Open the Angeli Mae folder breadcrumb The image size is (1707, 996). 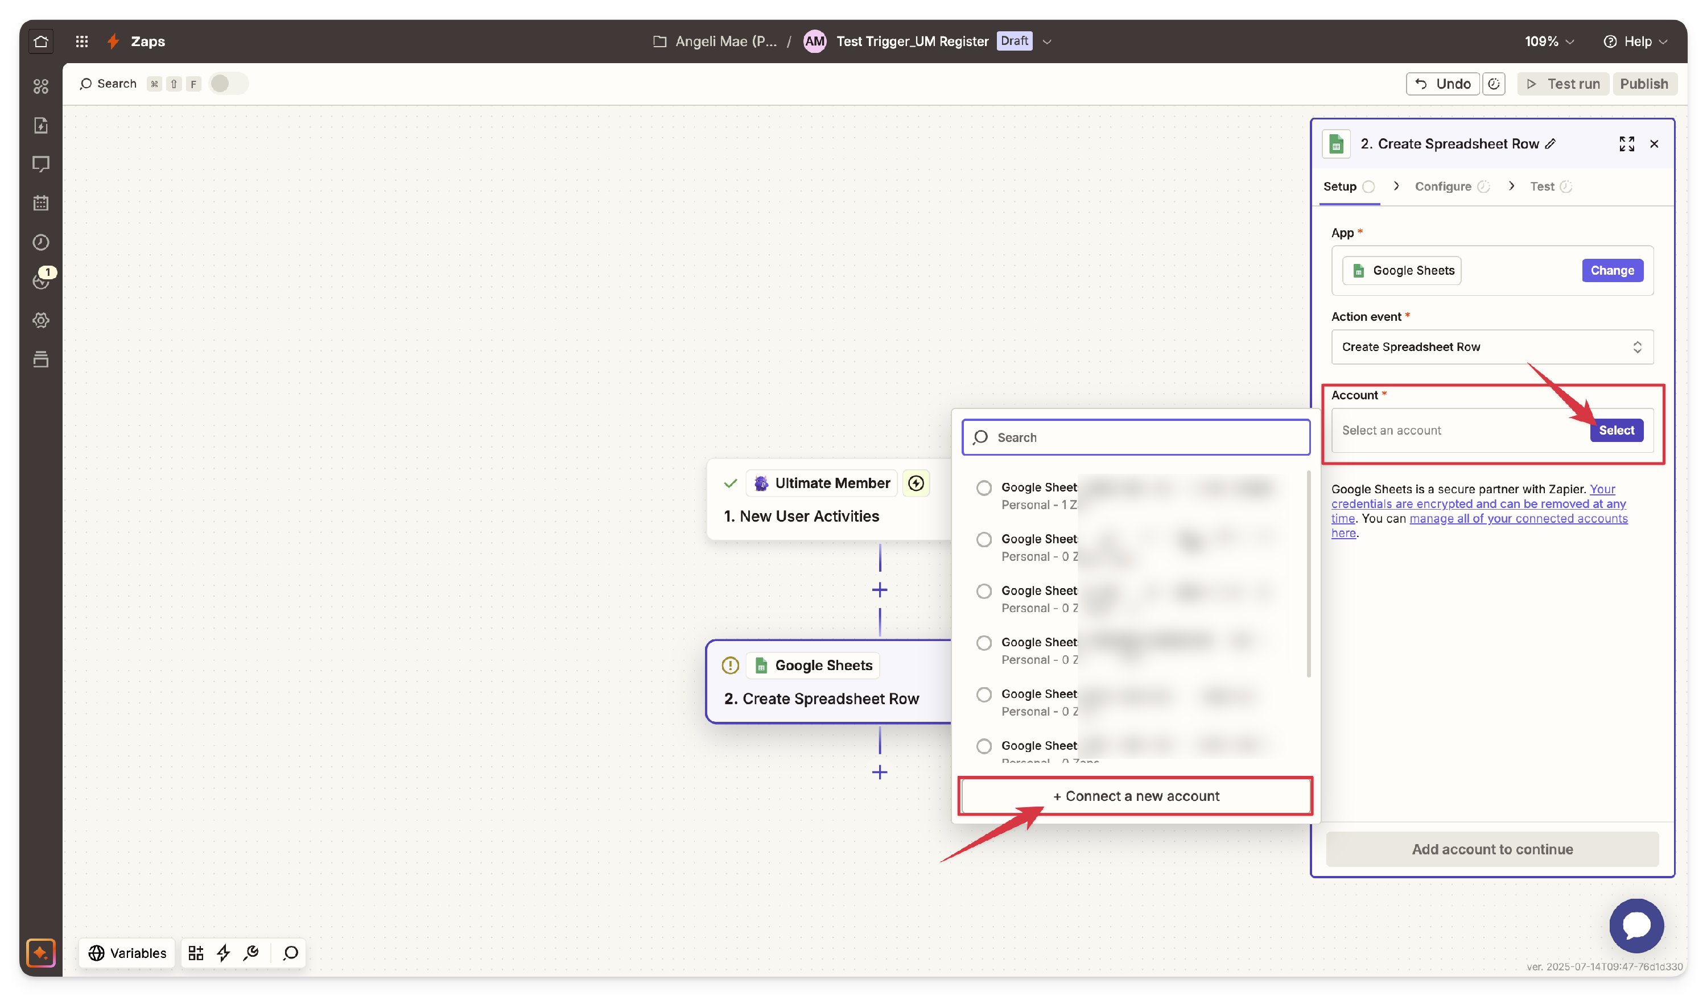coord(715,42)
